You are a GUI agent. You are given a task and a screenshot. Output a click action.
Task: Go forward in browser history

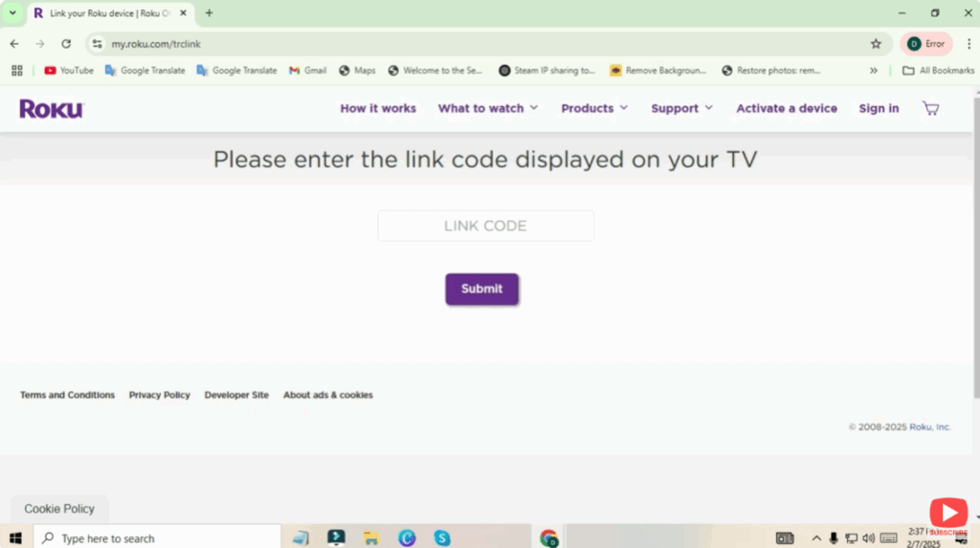pos(40,44)
